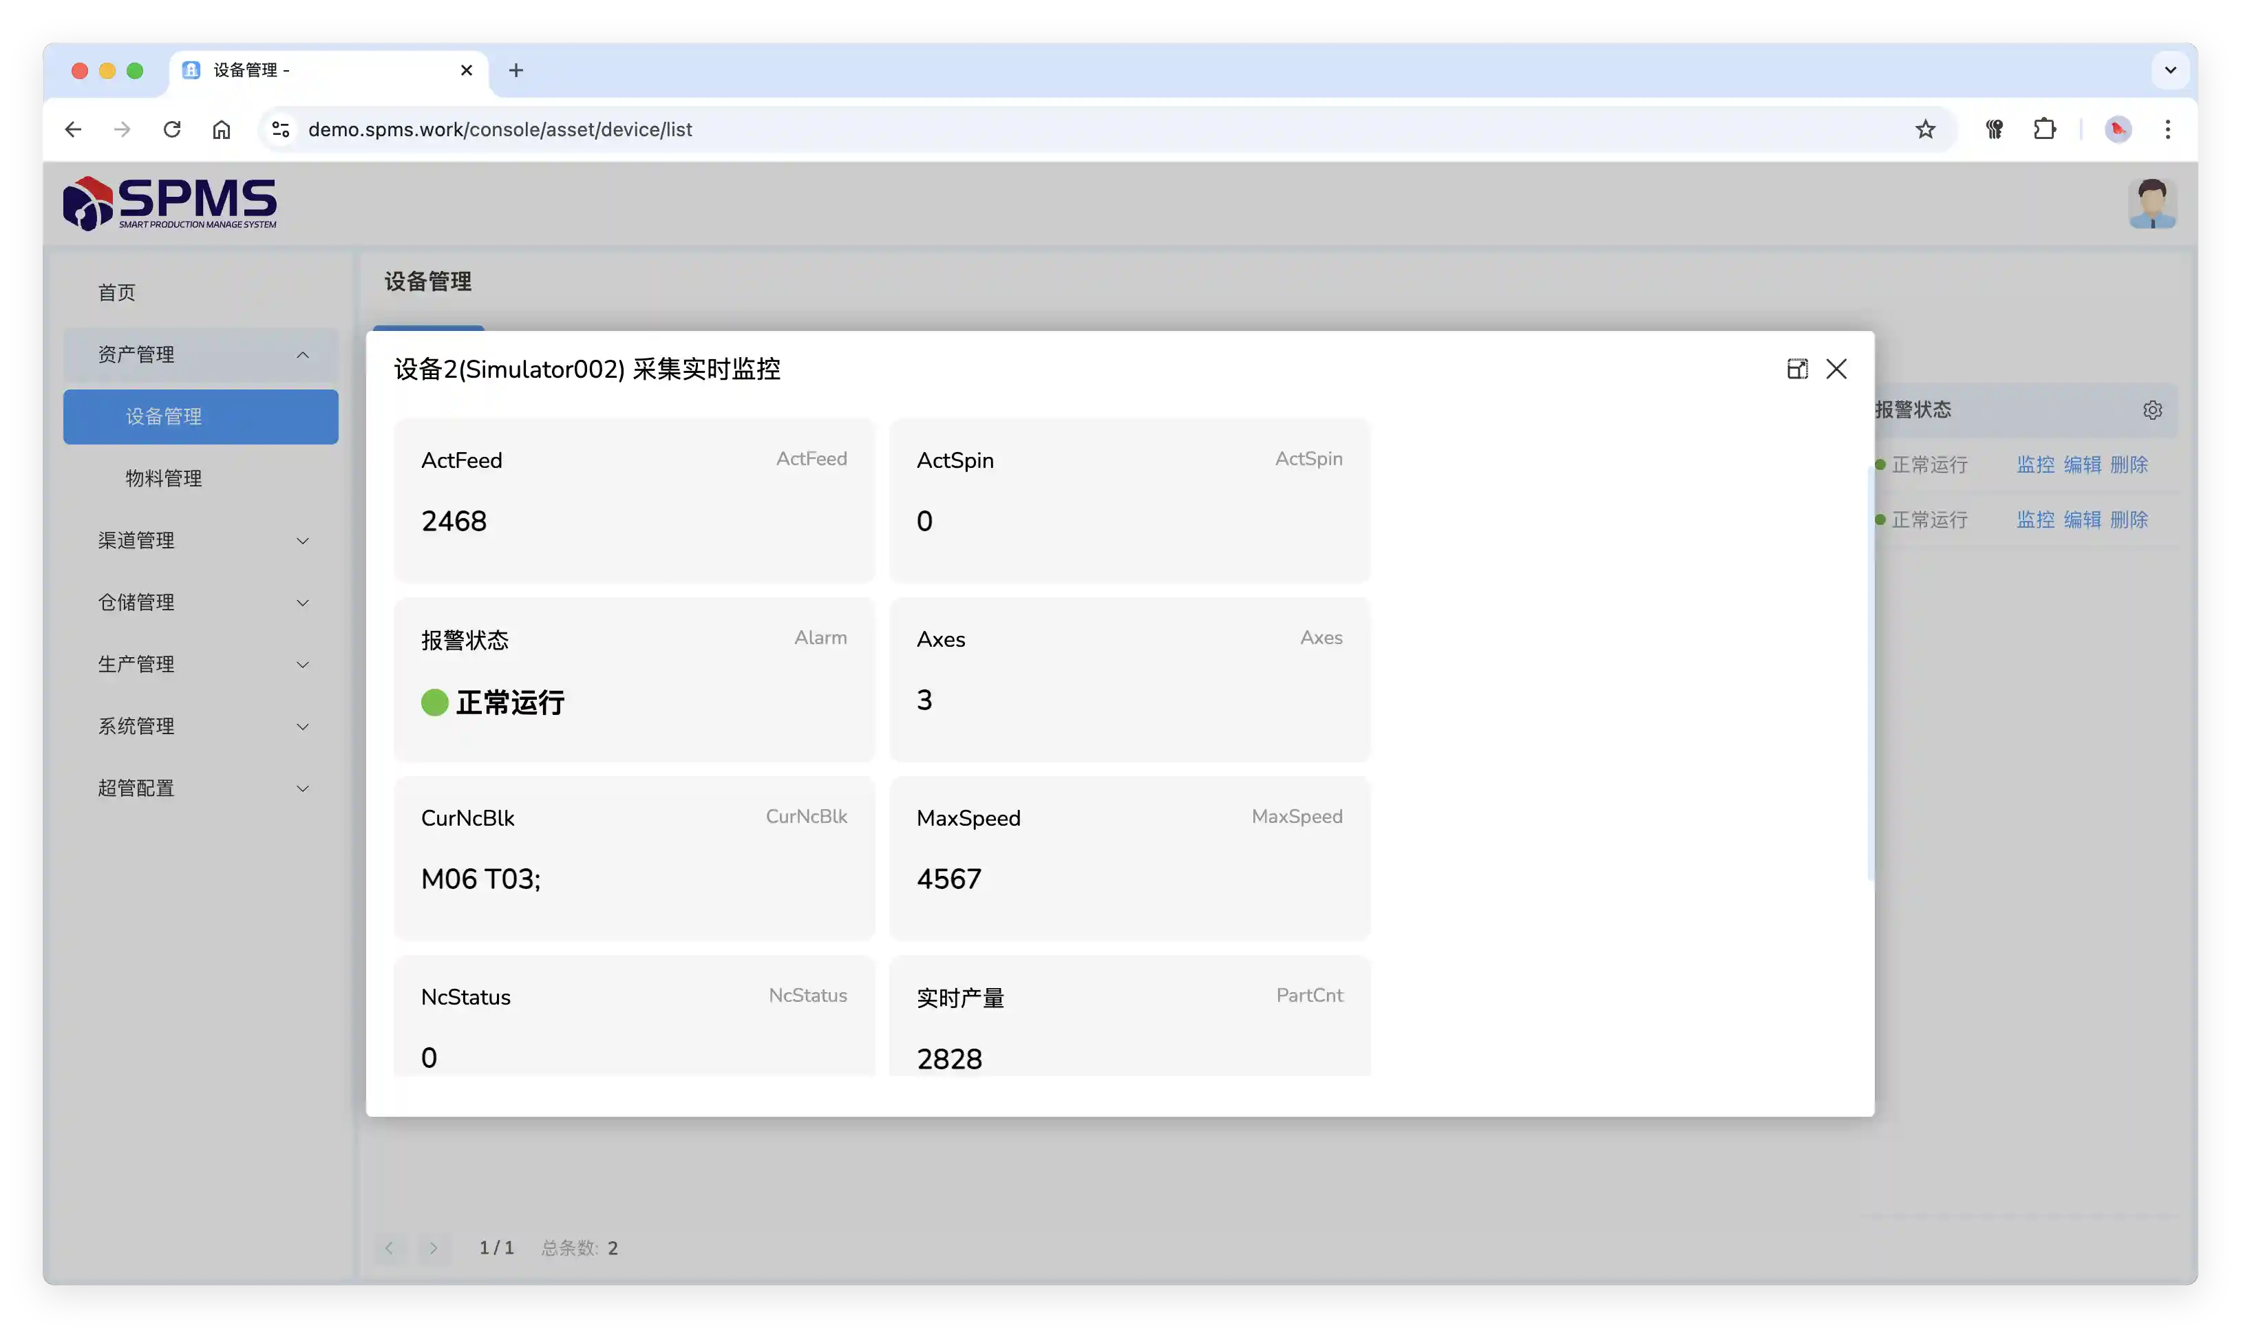The image size is (2241, 1328).
Task: Open the browser extensions puzzle icon
Action: [x=2044, y=130]
